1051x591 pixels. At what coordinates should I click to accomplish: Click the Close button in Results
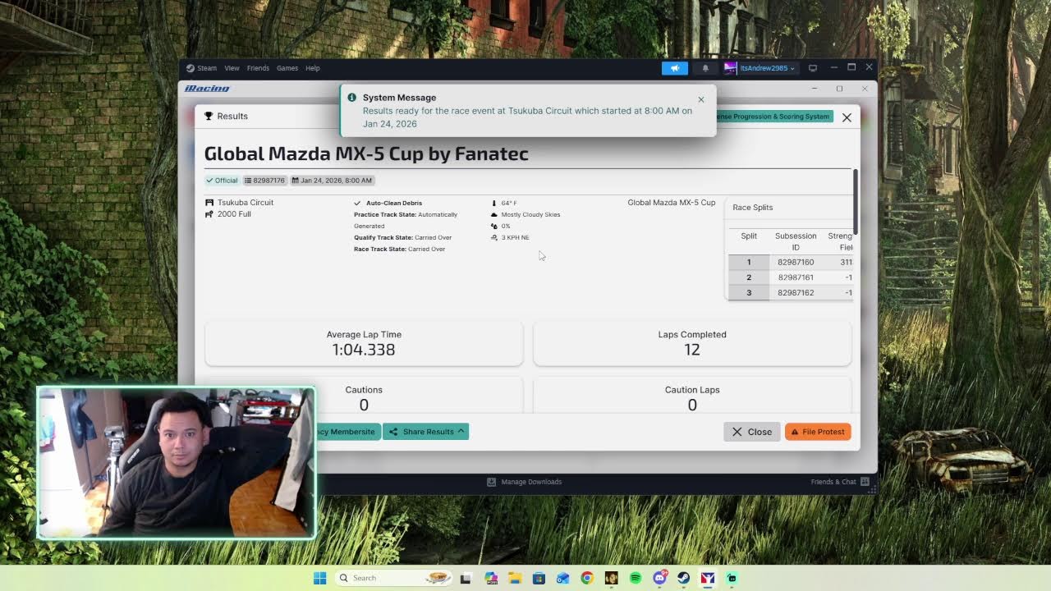[x=751, y=432]
